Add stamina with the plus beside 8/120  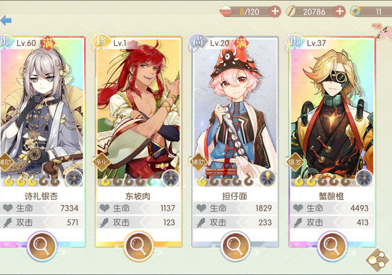click(275, 12)
